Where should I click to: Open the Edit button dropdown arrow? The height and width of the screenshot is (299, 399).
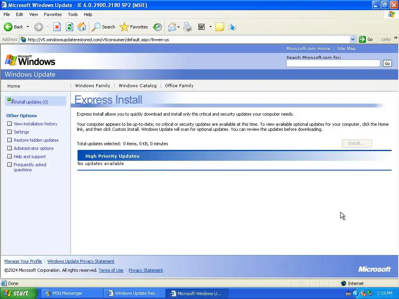[210, 27]
